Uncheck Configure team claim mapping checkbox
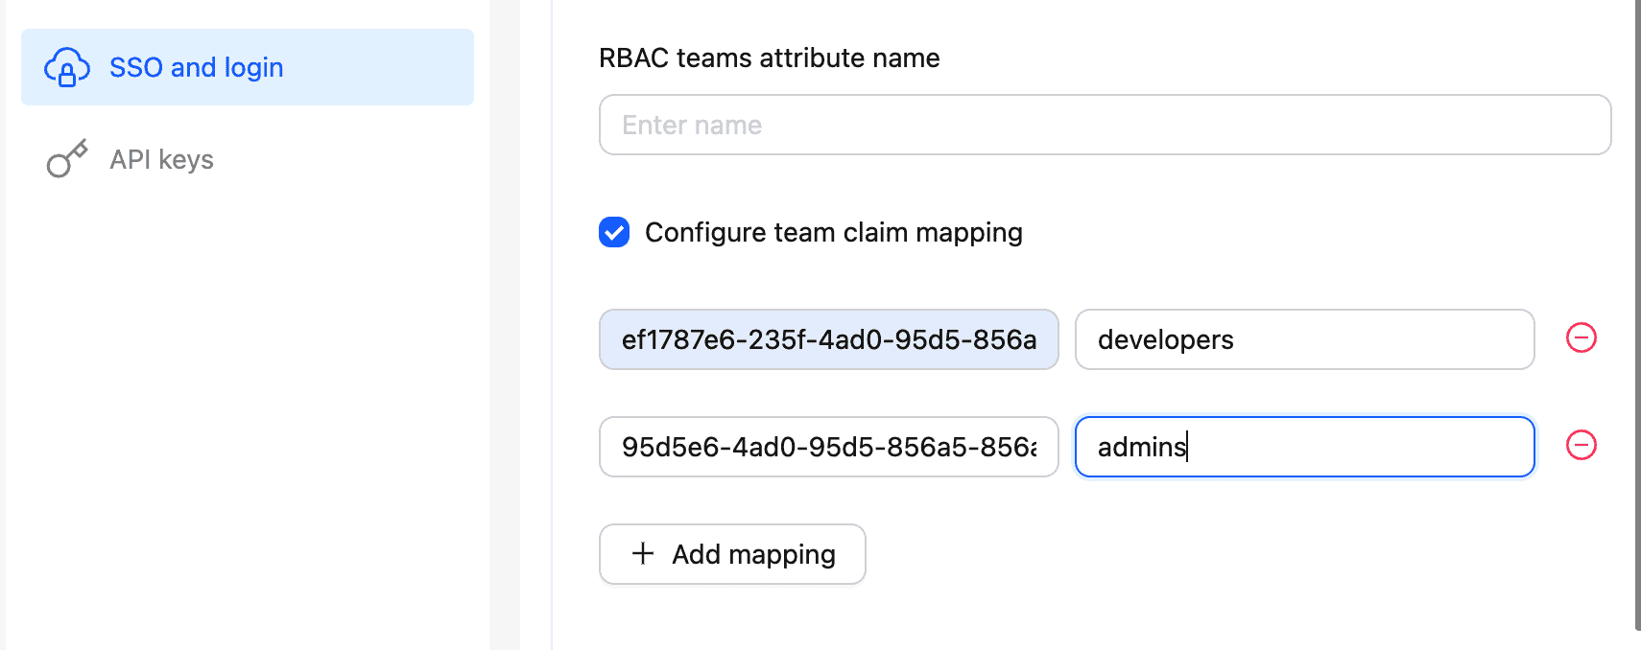 [x=614, y=232]
